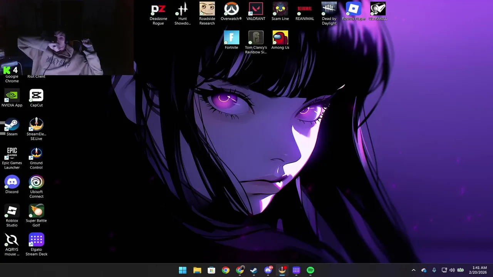
Task: Open Microsoft Store from the taskbar
Action: click(x=211, y=270)
